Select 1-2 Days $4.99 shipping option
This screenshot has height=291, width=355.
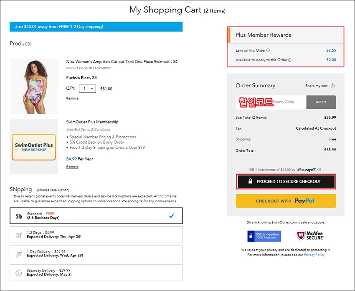coord(96,235)
